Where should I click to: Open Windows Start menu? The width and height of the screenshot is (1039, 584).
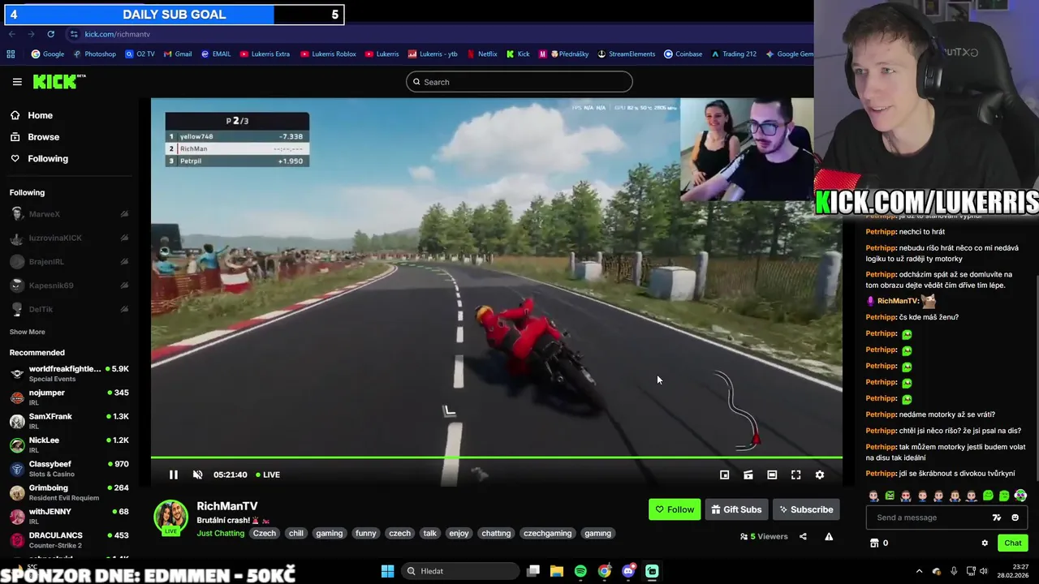coord(387,571)
